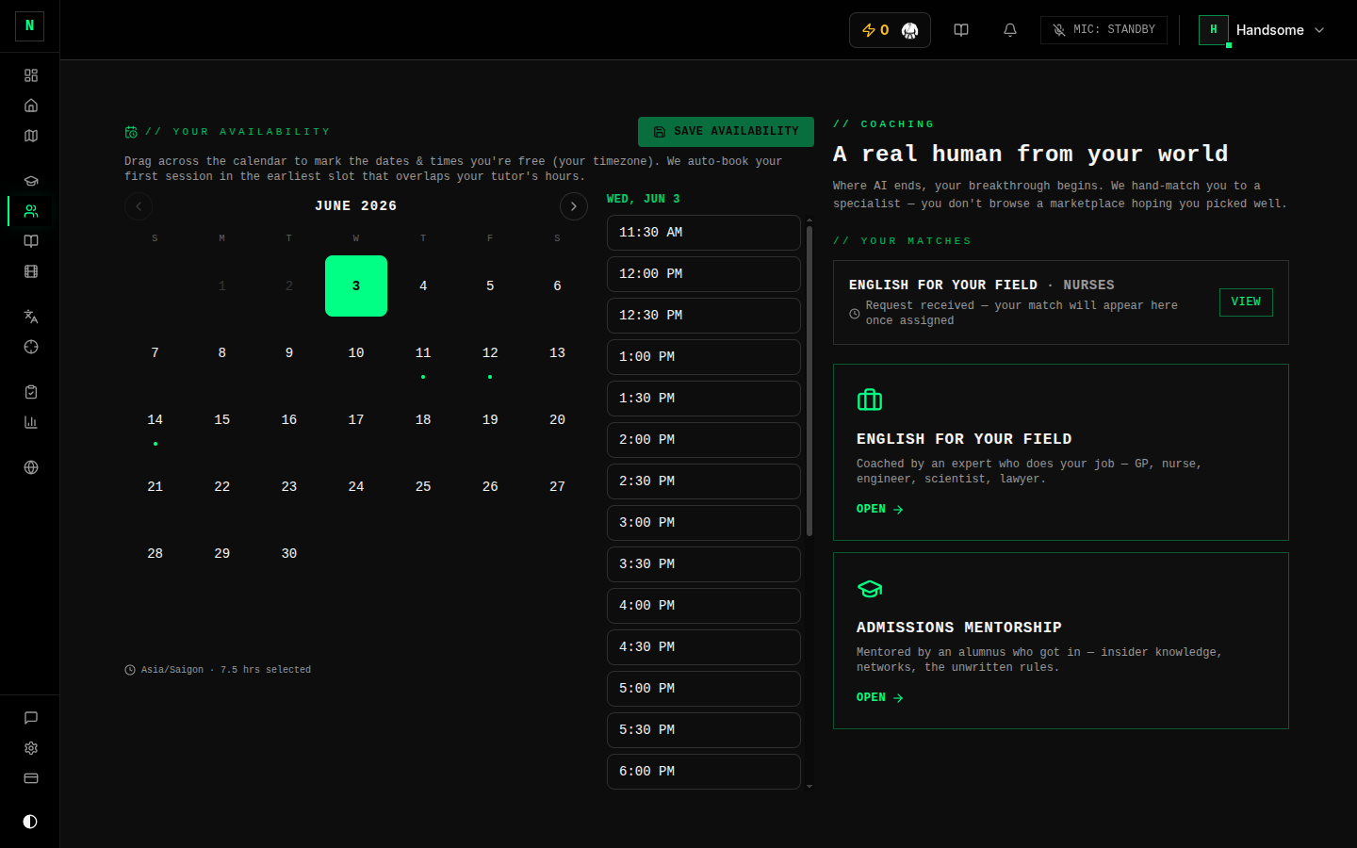Toggle the 2:00 PM time slot

click(704, 440)
